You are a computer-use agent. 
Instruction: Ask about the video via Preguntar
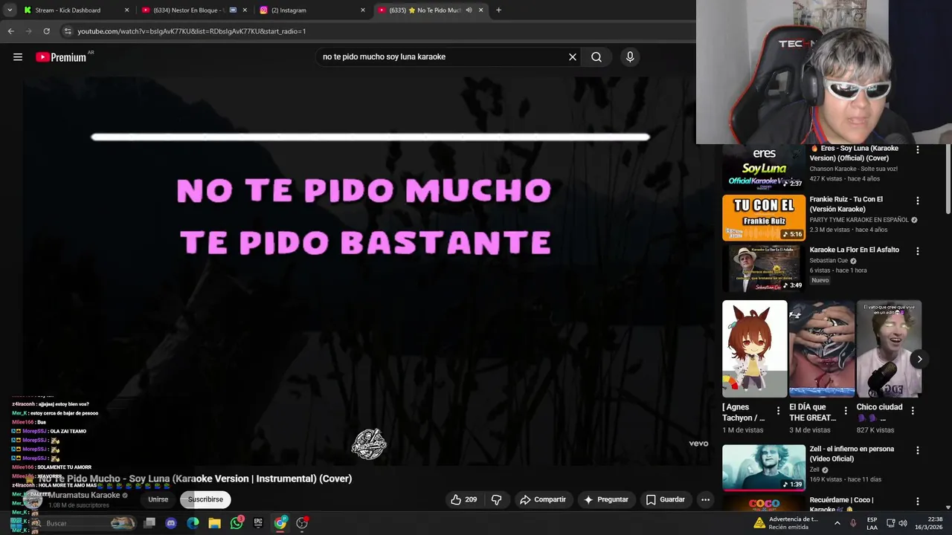click(606, 500)
